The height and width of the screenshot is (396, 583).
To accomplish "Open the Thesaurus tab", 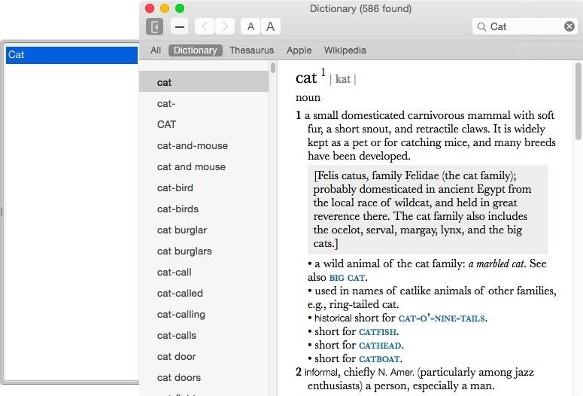I will [x=251, y=50].
